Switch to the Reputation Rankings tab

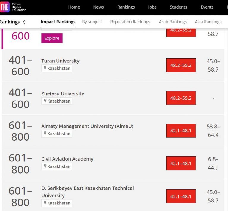[x=130, y=22]
